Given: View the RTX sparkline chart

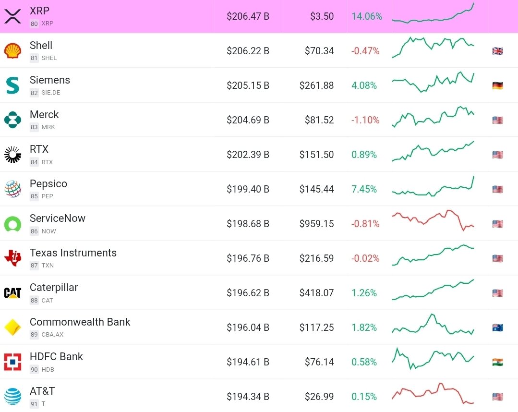Looking at the screenshot, I should 433,151.
